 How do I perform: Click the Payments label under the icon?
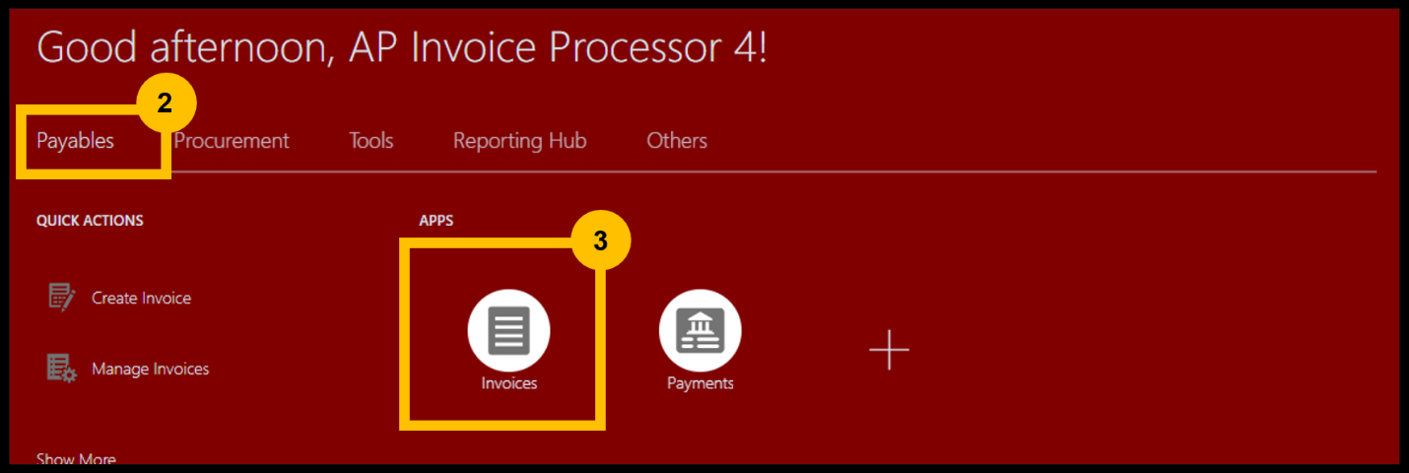pos(701,383)
